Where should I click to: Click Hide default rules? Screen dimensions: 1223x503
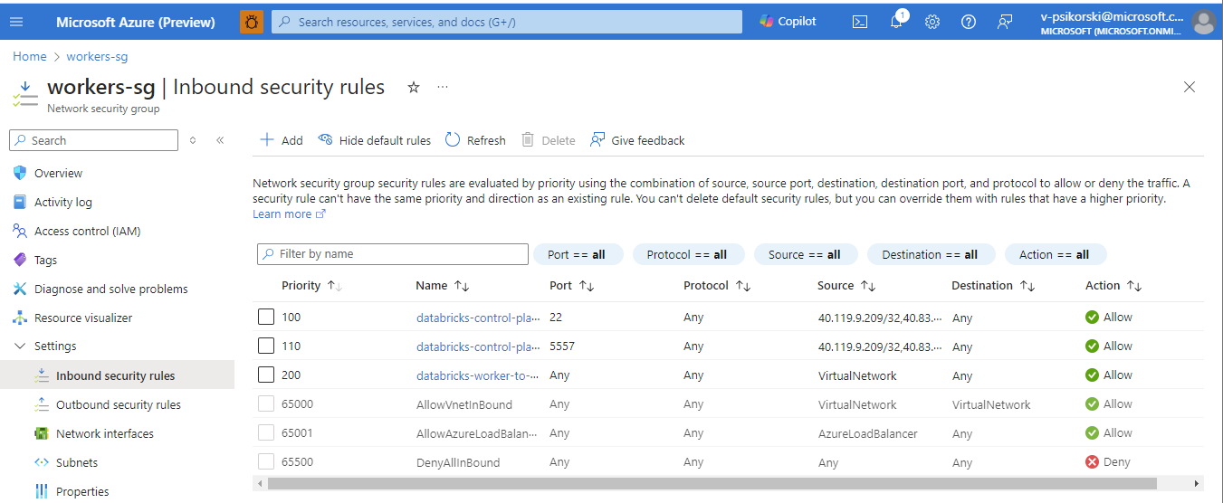375,140
